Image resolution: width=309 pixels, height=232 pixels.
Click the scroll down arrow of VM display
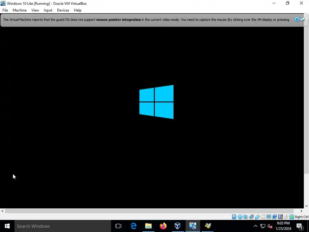(x=306, y=206)
